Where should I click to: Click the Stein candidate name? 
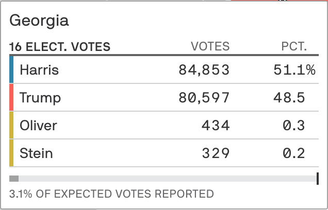36,153
